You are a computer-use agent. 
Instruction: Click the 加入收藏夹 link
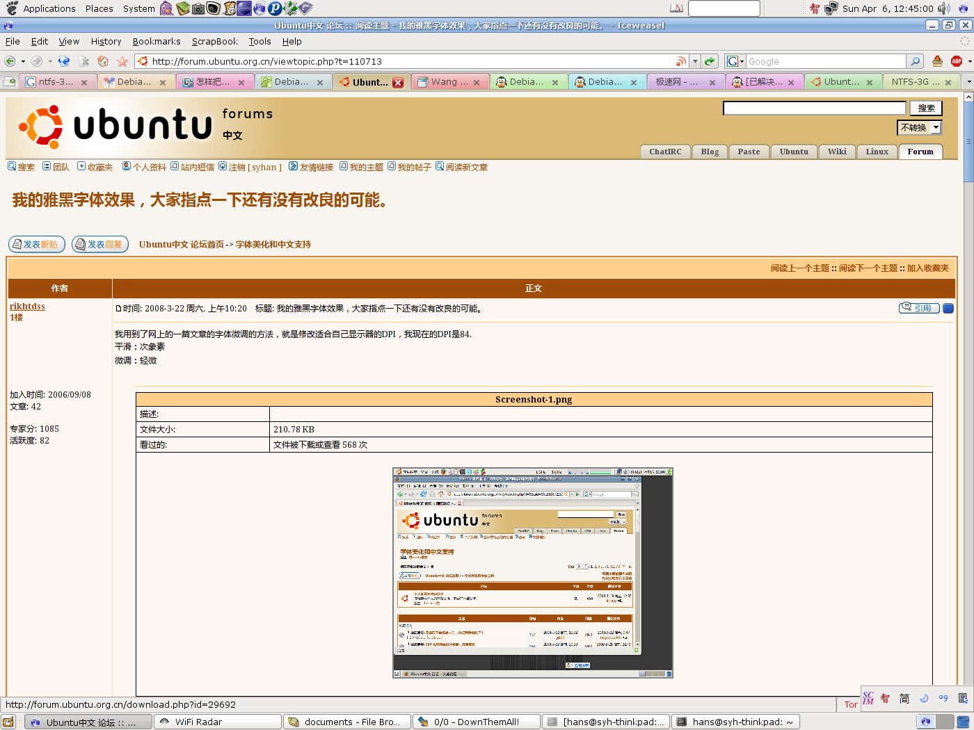pyautogui.click(x=927, y=268)
